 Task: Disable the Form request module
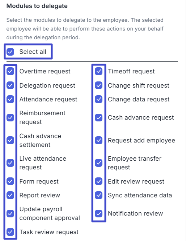pos(10,181)
